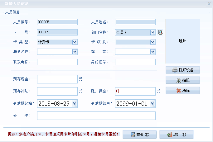Click the department search magnifier icon
213x142 pixels.
[160, 32]
